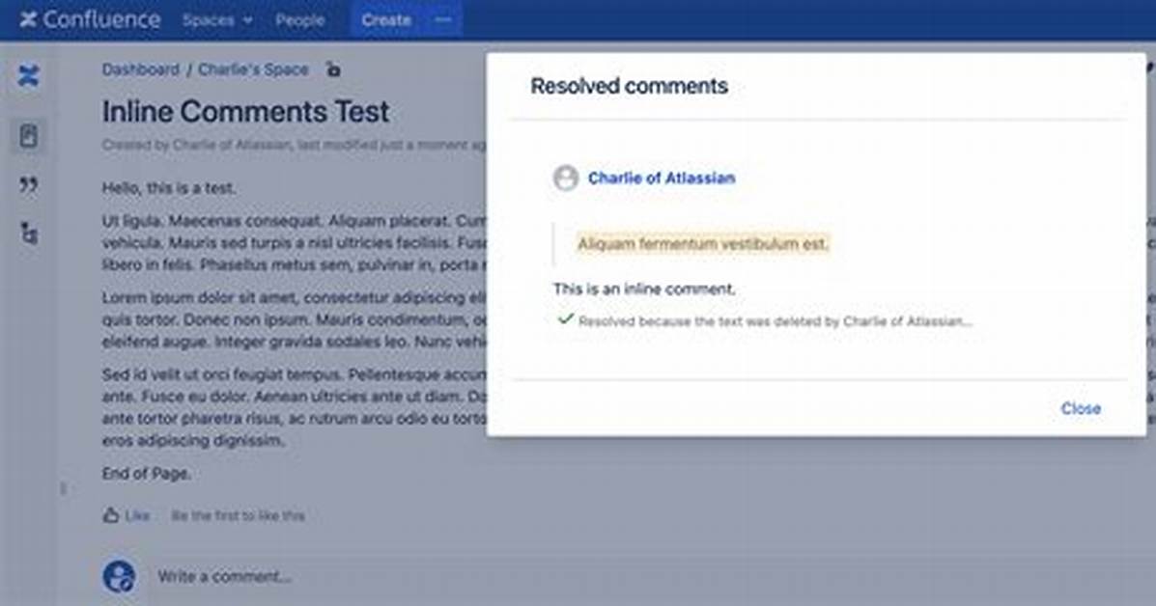1156x606 pixels.
Task: Open Charlie of Atlassian profile link in dialog
Action: click(662, 179)
